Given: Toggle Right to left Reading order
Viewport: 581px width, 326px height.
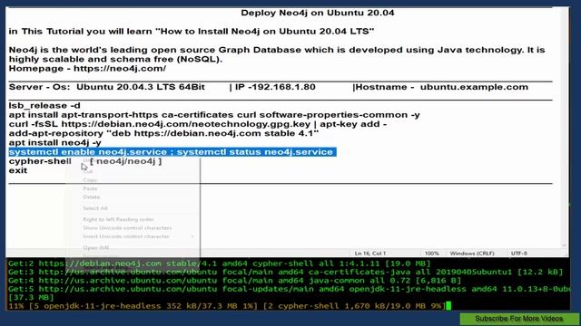Looking at the screenshot, I should pos(118,219).
